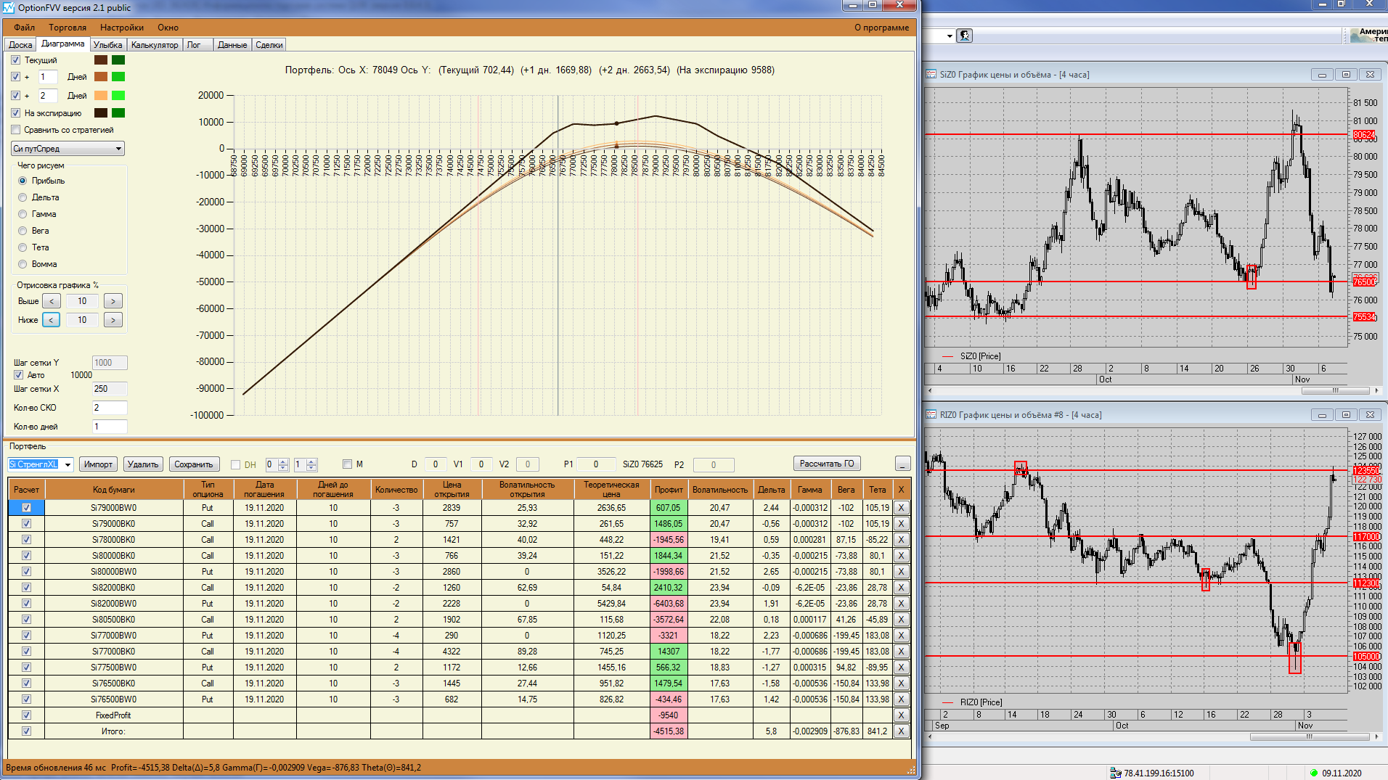Remove the Si79000BK0 Call row with X
The width and height of the screenshot is (1388, 780).
[901, 524]
